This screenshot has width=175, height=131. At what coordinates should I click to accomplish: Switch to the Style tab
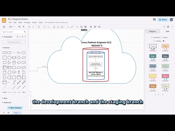(x=167, y=31)
